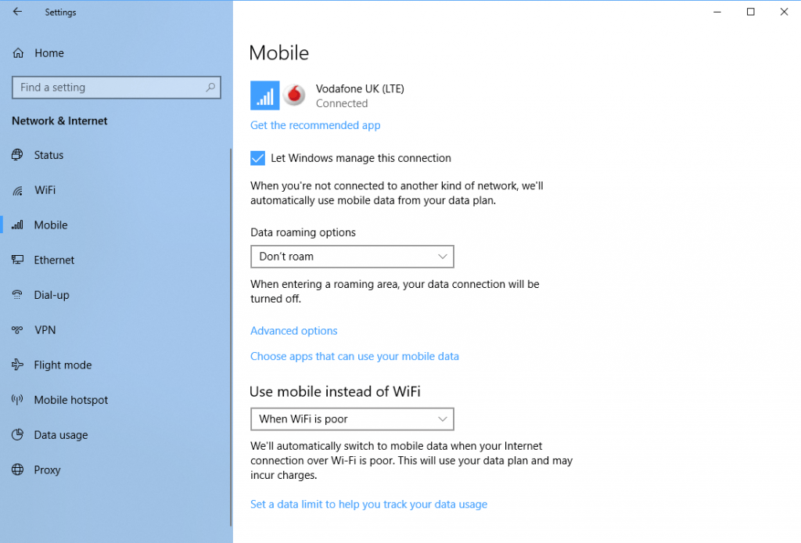Screen dimensions: 801x543
Task: Click the Home house icon
Action: point(18,52)
